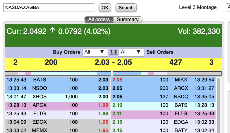This screenshot has height=133, width=230.
Task: Click the 200 buy quantity total
Action: [x=51, y=62]
